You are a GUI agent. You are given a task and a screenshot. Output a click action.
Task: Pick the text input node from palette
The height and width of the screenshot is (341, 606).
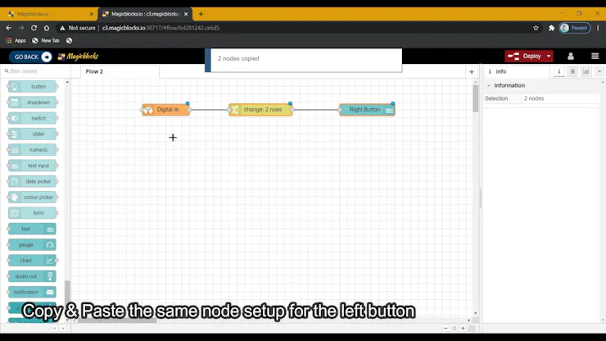[x=33, y=166]
